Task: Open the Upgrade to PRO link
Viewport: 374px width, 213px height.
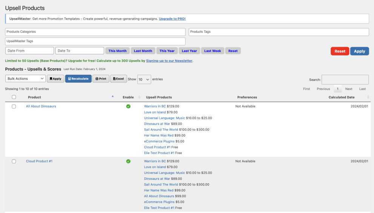Action: 172,19
